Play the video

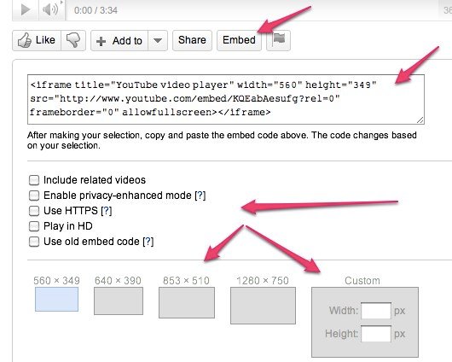[x=26, y=9]
